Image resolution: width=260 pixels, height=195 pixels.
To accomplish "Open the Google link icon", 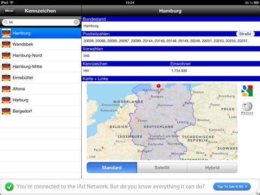I will coord(247,91).
